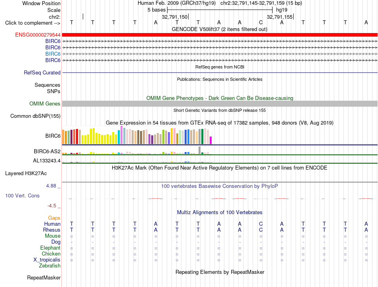Click the C base in complement row
This screenshot has width=378, height=287.
coord(261,23)
